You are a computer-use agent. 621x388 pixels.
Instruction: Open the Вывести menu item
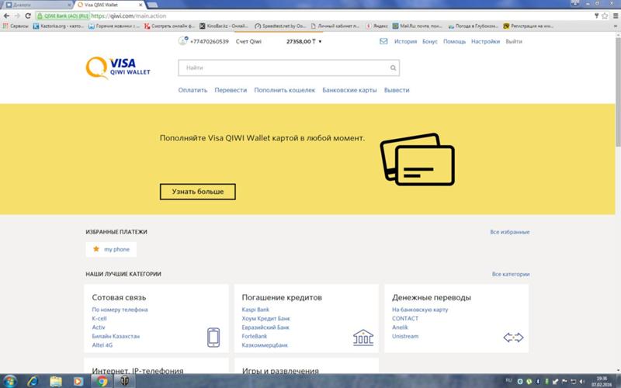tap(397, 90)
